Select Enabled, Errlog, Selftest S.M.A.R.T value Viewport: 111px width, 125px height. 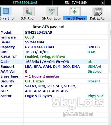click(x=45, y=57)
